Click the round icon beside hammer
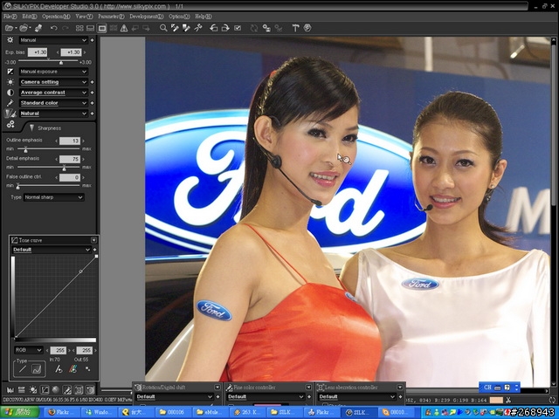 click(x=307, y=28)
